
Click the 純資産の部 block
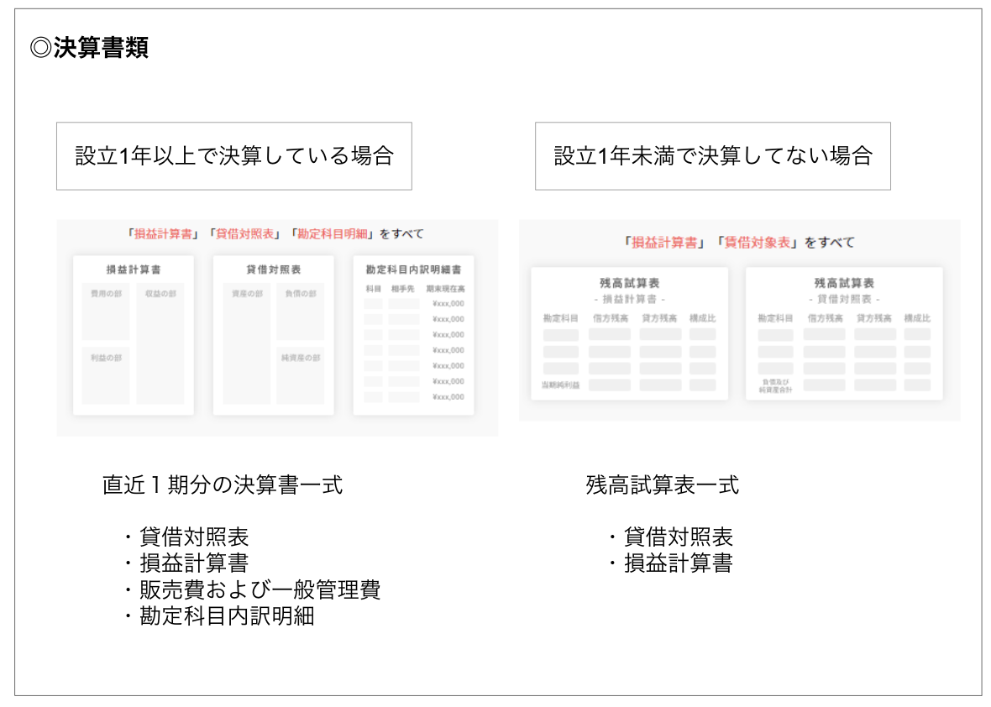click(300, 374)
